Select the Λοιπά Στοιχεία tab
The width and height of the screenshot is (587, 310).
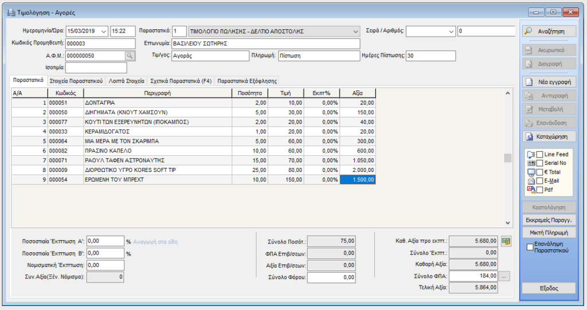pyautogui.click(x=126, y=81)
